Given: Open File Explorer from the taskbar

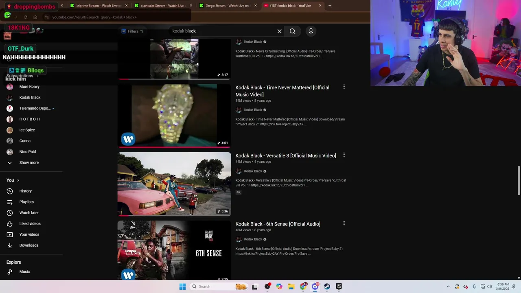Looking at the screenshot, I should (x=291, y=286).
